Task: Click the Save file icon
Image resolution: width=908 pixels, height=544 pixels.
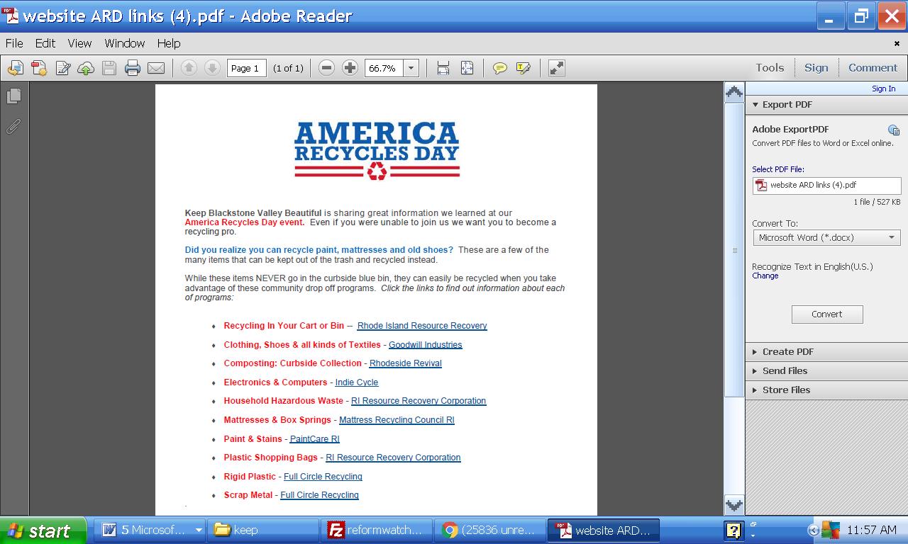Action: click(109, 68)
